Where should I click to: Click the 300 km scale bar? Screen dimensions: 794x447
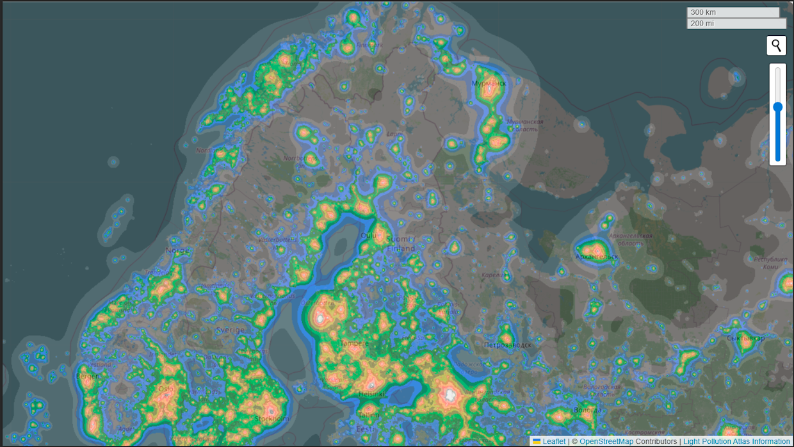point(733,12)
